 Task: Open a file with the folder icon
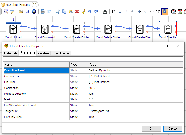(21, 12)
